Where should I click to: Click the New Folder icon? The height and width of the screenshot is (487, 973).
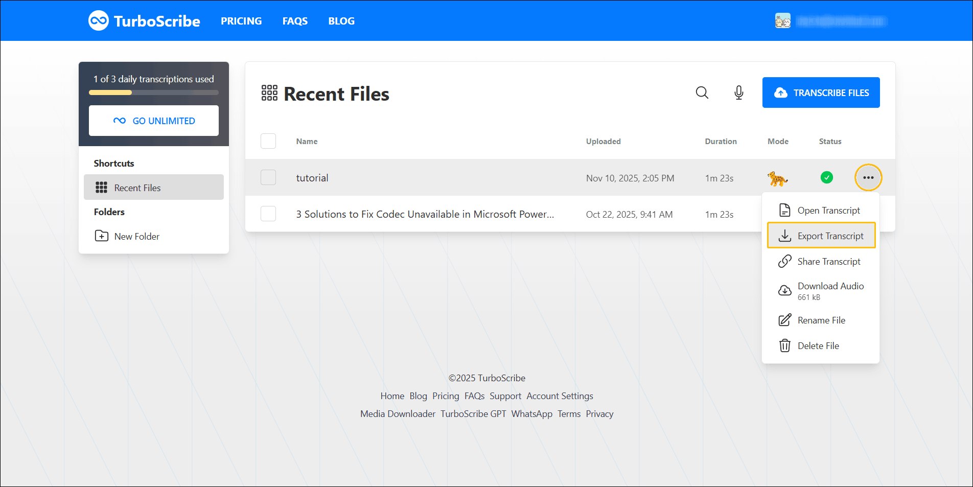102,236
